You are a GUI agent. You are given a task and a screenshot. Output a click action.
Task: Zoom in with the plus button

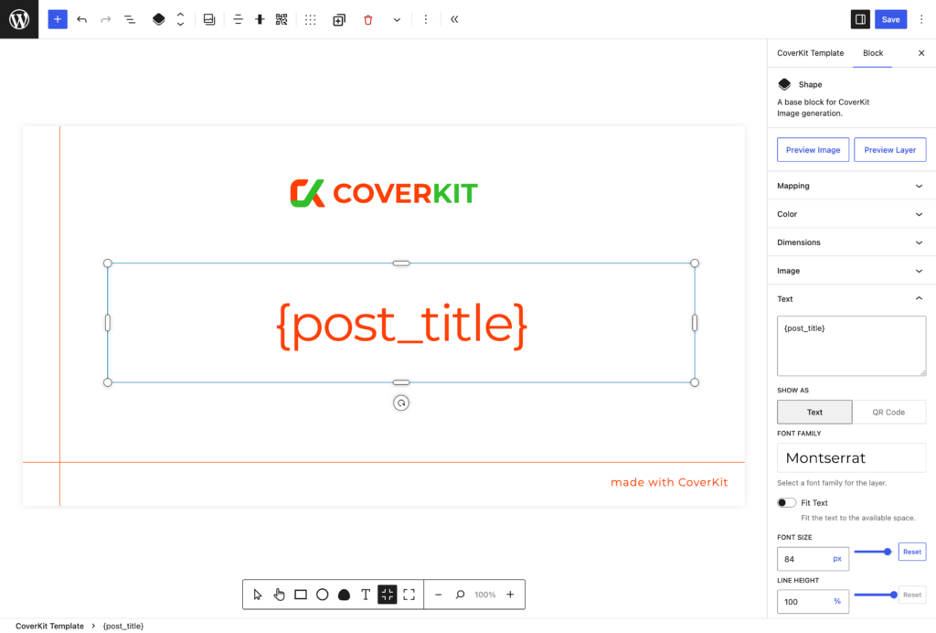510,595
